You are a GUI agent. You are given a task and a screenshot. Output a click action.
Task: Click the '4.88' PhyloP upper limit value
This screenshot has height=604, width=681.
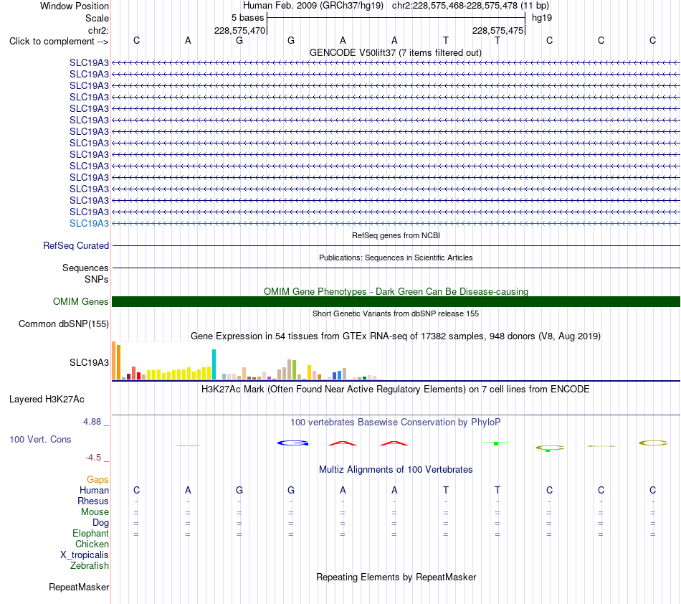coord(92,422)
